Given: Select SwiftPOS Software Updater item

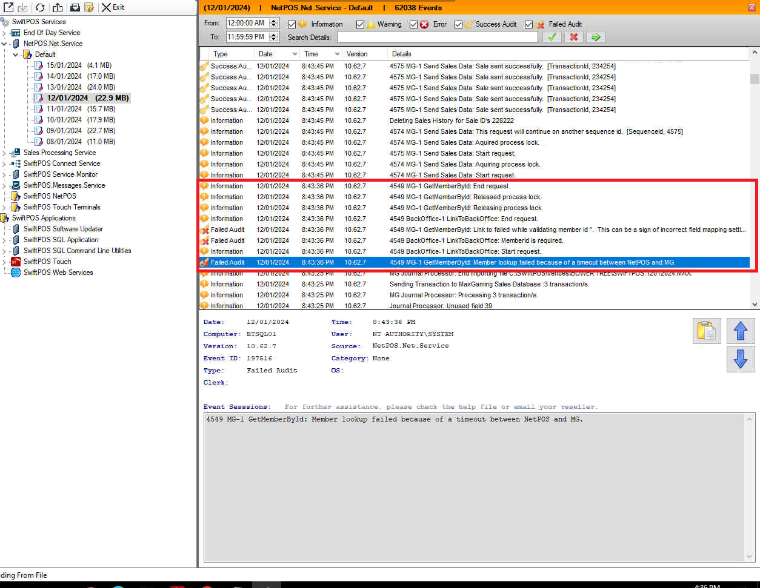Looking at the screenshot, I should 63,229.
